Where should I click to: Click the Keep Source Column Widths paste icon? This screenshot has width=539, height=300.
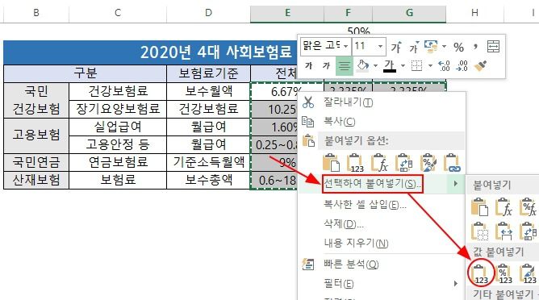(x=503, y=231)
